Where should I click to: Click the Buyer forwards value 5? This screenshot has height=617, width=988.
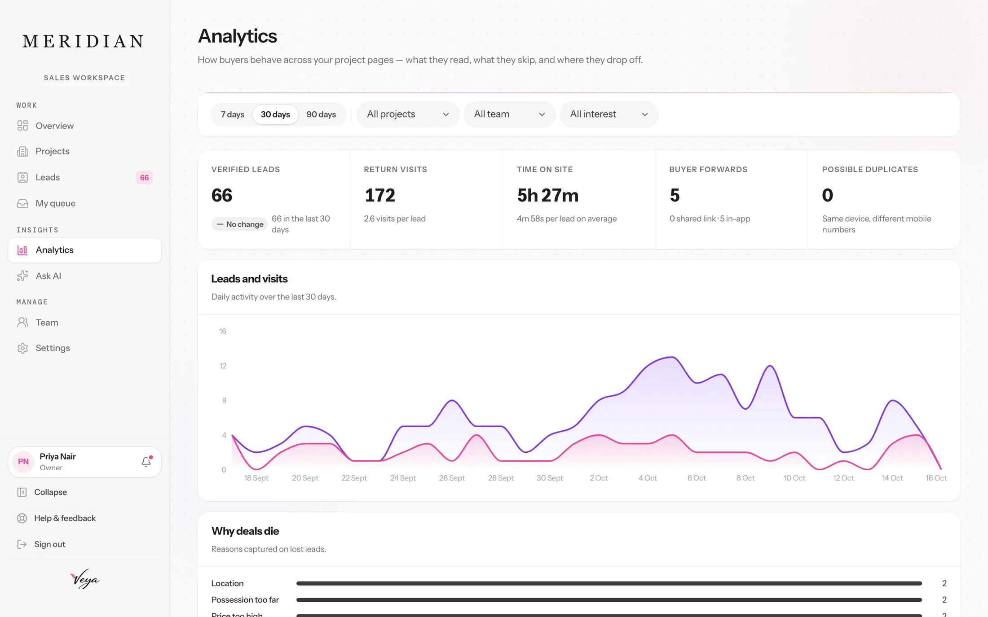pyautogui.click(x=675, y=195)
